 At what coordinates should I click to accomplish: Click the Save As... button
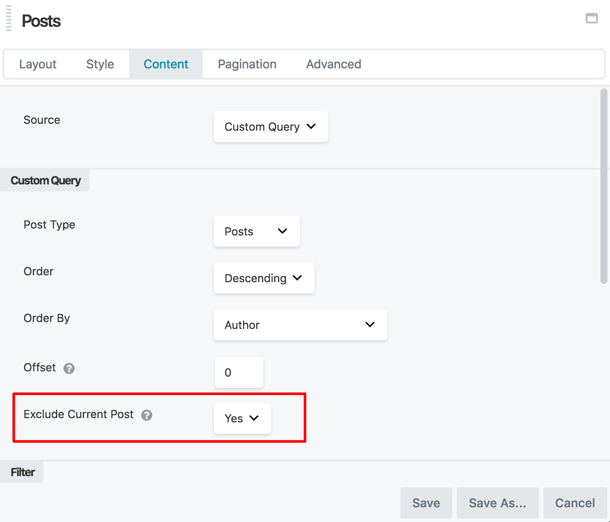point(497,503)
